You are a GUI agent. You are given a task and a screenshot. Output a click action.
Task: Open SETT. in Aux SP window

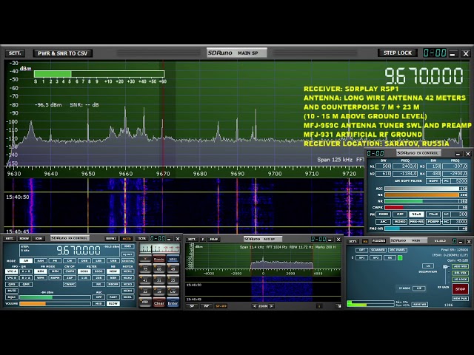coord(192,239)
